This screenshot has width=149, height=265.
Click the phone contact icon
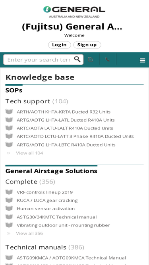(107, 59)
